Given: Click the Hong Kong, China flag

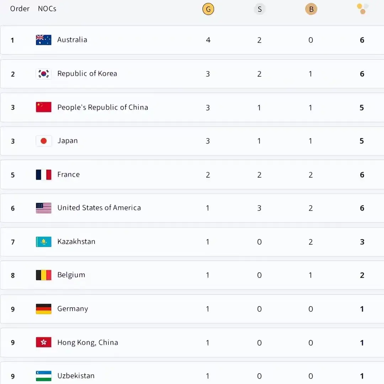Looking at the screenshot, I should click(x=44, y=342).
